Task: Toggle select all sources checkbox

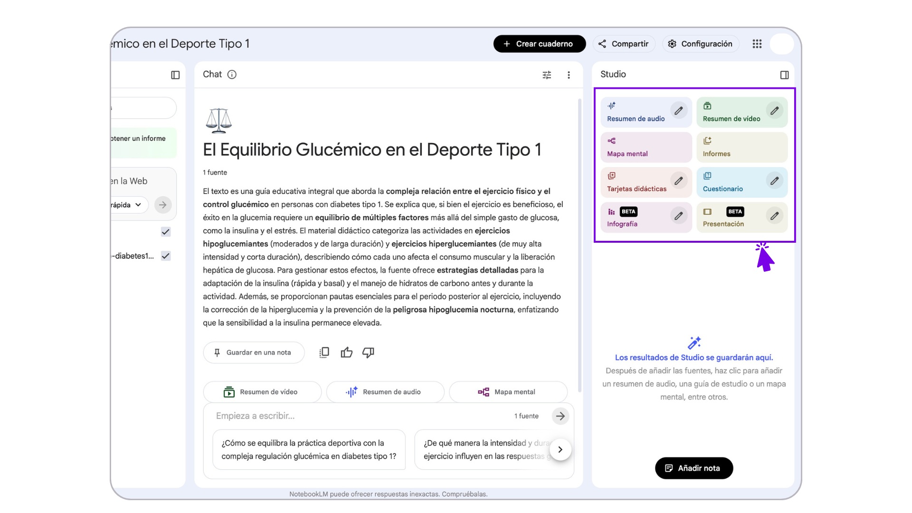Action: (166, 232)
